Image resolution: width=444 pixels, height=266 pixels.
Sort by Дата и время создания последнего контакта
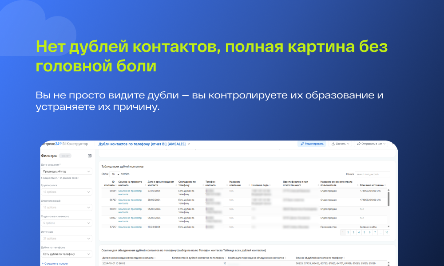[x=155, y=258]
